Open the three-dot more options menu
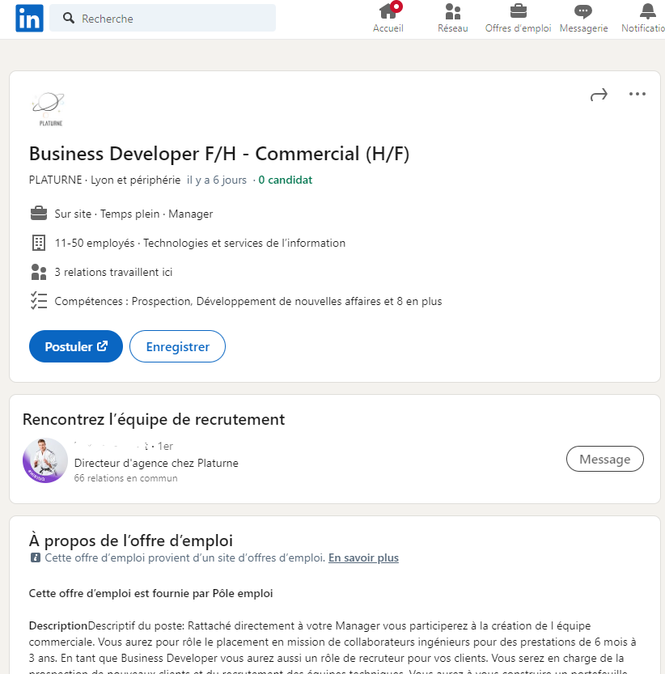Image resolution: width=665 pixels, height=674 pixels. coord(637,94)
